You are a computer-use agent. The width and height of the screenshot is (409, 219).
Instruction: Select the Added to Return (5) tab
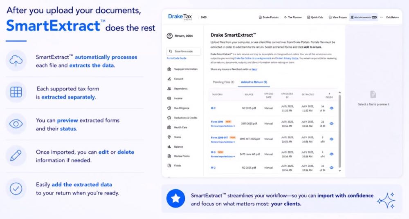point(254,82)
